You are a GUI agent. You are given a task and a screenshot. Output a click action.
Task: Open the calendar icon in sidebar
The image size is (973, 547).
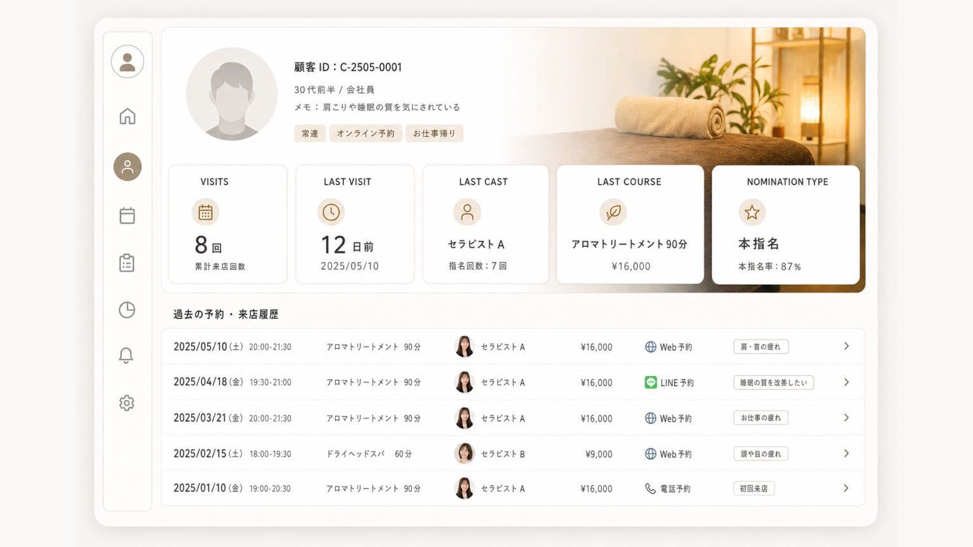(x=127, y=215)
